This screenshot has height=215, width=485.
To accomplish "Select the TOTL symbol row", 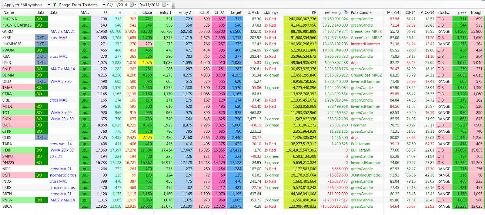I will [x=18, y=112].
